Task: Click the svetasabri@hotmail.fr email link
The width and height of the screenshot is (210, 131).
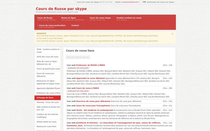Action: [x=130, y=2]
